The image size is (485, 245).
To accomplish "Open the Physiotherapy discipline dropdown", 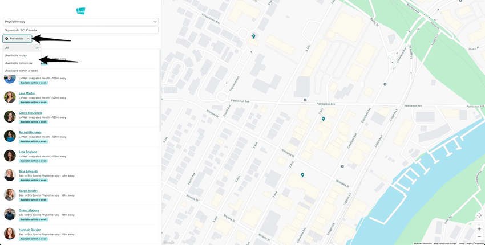I will (80, 22).
